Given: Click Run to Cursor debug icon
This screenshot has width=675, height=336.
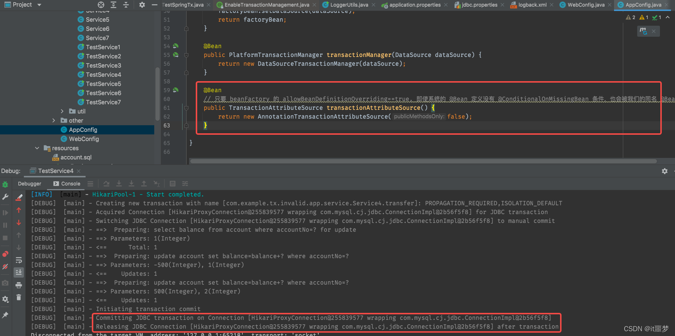Looking at the screenshot, I should point(156,184).
